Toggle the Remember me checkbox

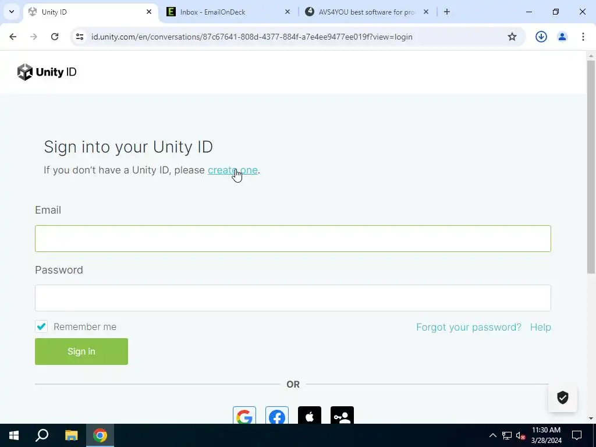pos(41,326)
